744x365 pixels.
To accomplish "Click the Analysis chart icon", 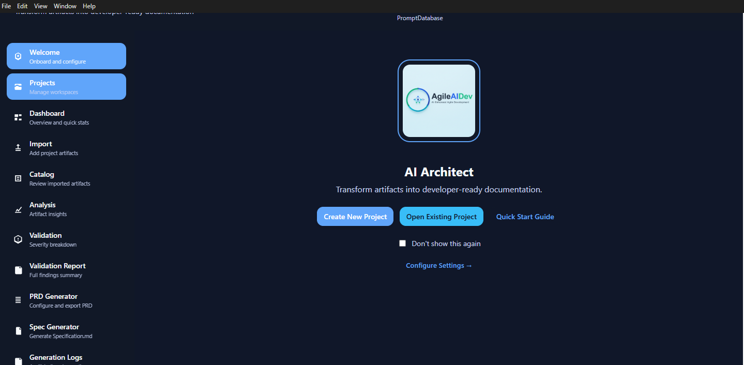I will (x=18, y=209).
